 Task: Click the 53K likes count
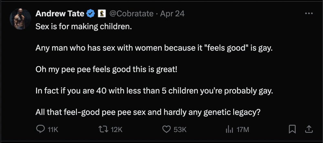click(x=180, y=129)
